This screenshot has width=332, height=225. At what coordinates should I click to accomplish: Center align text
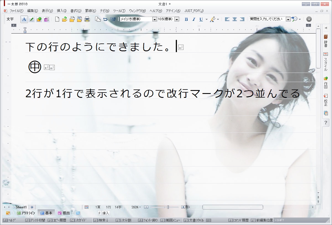pyautogui.click(x=235, y=19)
